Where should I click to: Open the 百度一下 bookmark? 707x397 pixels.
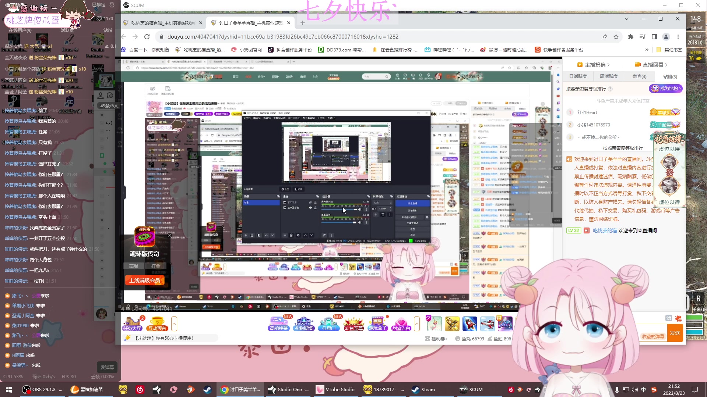tap(145, 50)
